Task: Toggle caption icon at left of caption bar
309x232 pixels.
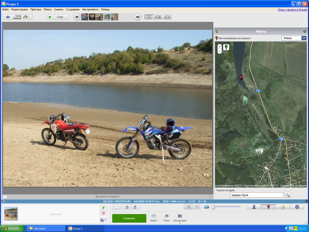Action: [x=5, y=197]
